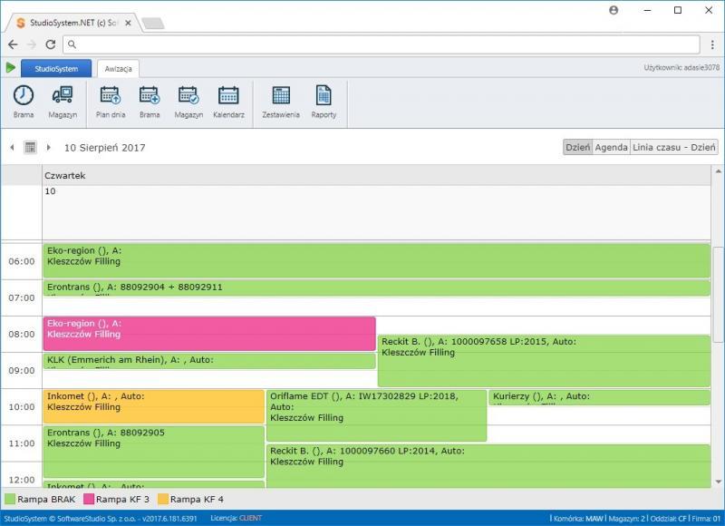Open the browser three-dot menu
The height and width of the screenshot is (526, 725).
click(x=712, y=44)
